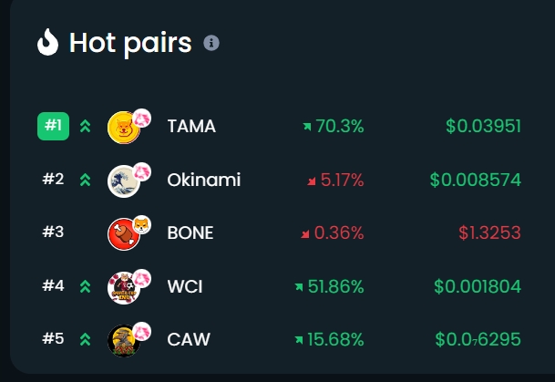
Task: Click the WCI World Cup Inu logo
Action: (x=124, y=288)
